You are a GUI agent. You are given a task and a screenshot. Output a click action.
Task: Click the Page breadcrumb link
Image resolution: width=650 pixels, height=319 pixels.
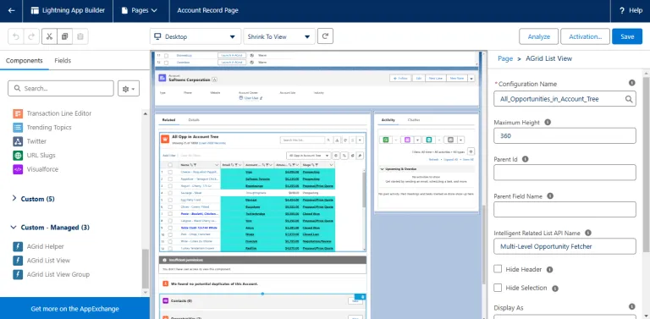[x=505, y=58]
